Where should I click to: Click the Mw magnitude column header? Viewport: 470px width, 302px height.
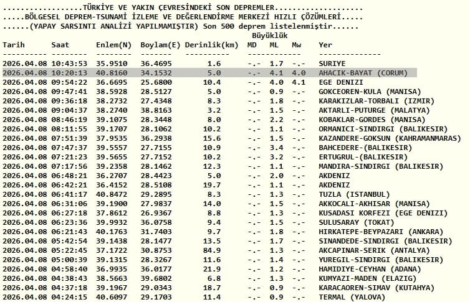[297, 45]
